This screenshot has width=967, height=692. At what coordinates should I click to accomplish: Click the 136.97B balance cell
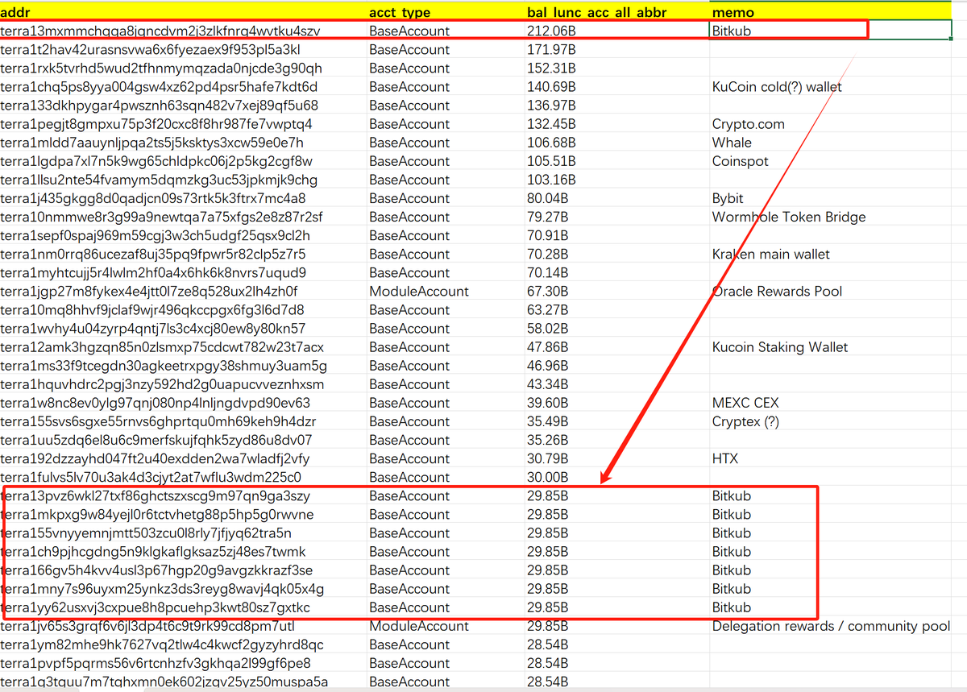[x=616, y=105]
